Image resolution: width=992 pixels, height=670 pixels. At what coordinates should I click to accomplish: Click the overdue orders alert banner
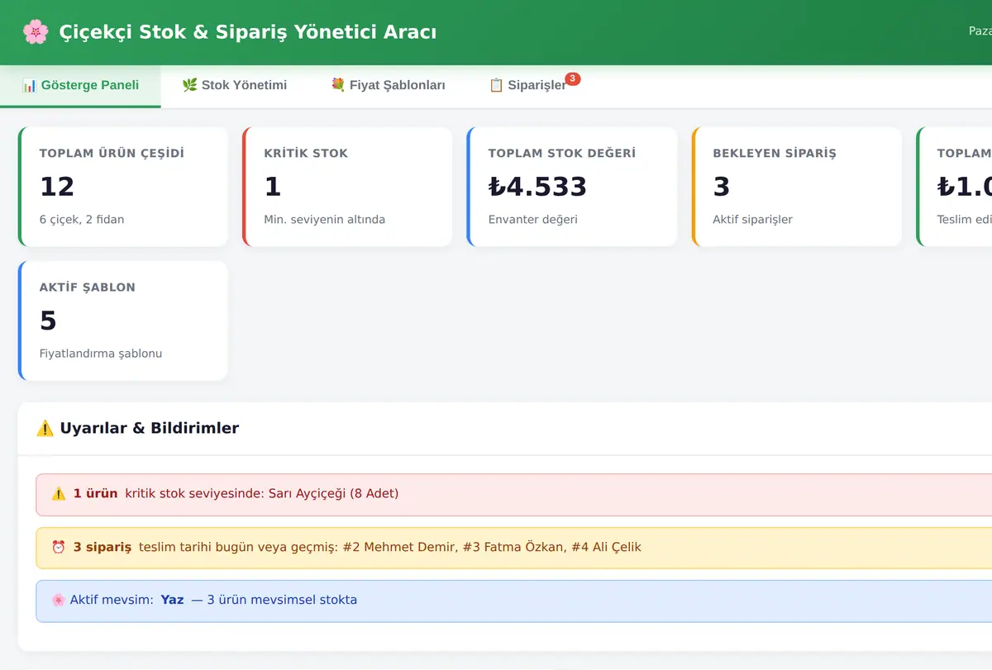click(x=514, y=547)
